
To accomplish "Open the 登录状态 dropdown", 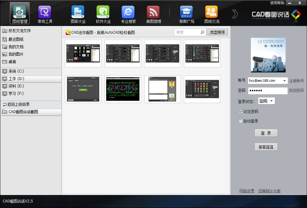I will (x=266, y=101).
